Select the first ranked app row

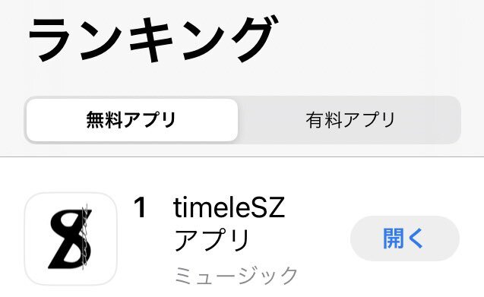tap(242, 239)
